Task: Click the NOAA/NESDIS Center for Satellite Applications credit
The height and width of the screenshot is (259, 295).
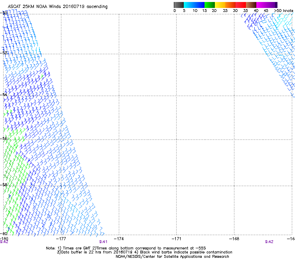Action: [x=172, y=257]
